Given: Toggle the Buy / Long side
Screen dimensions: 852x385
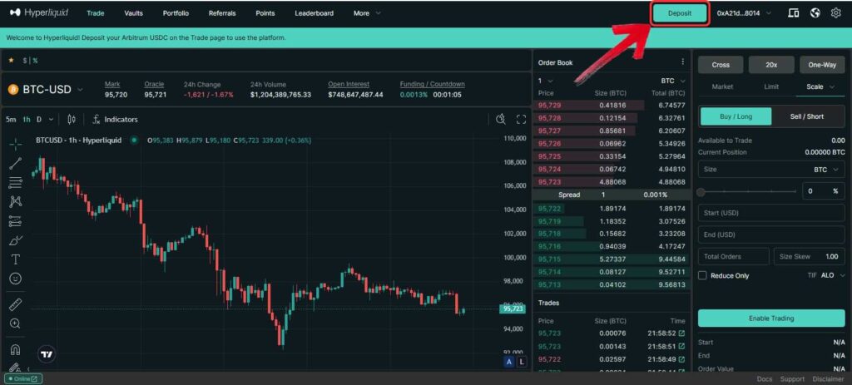Looking at the screenshot, I should coord(736,116).
